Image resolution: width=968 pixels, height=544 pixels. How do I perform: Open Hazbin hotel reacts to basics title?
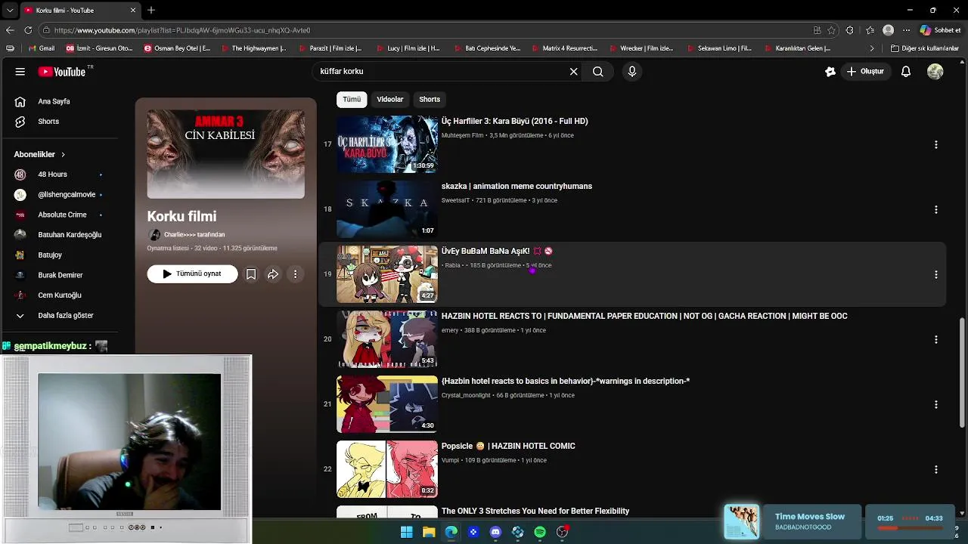(566, 382)
